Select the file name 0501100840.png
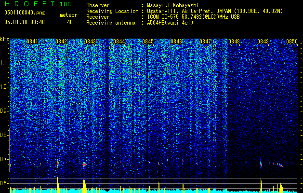 (x=25, y=13)
